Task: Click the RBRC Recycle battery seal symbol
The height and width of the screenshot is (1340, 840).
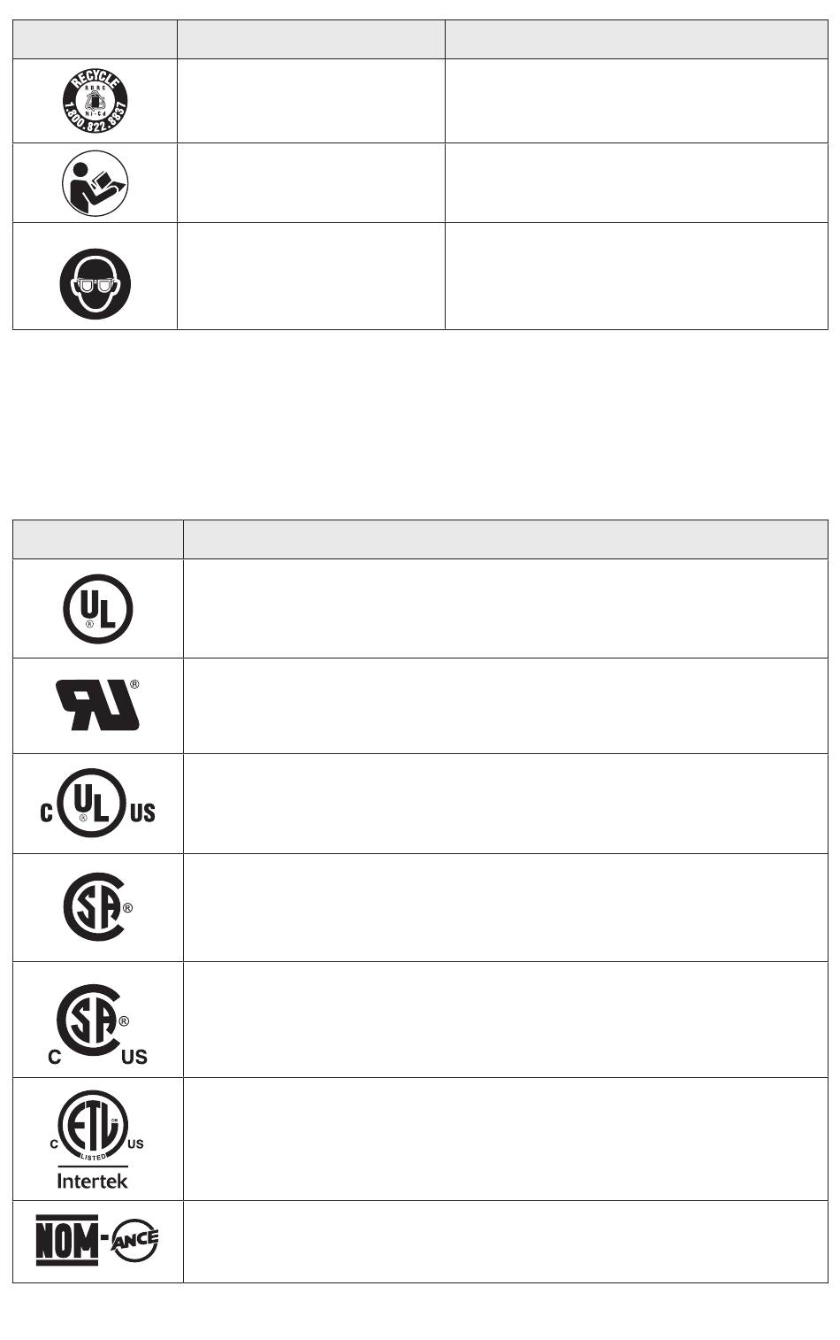Action: point(95,99)
